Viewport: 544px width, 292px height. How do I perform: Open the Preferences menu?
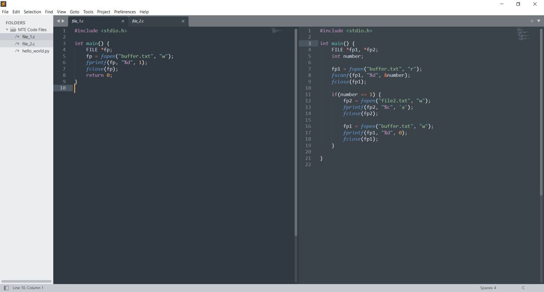coord(125,12)
